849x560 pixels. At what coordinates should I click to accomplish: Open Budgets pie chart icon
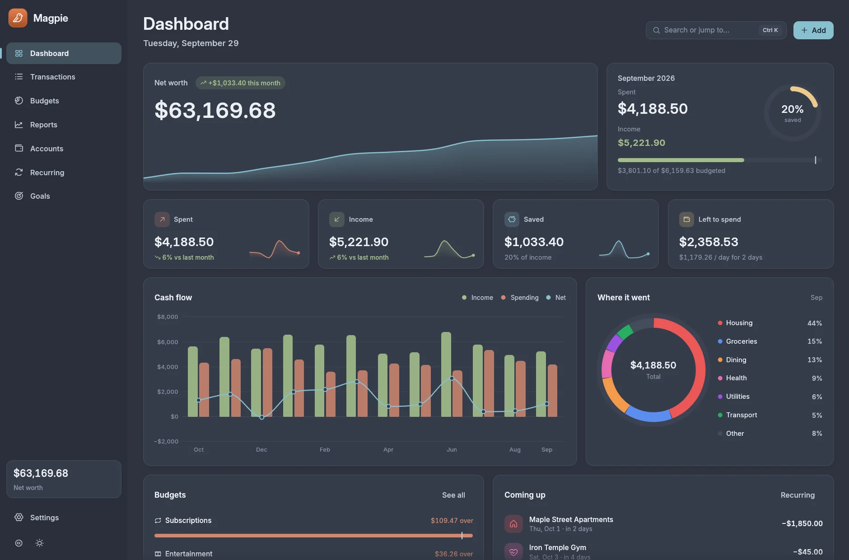pyautogui.click(x=19, y=101)
